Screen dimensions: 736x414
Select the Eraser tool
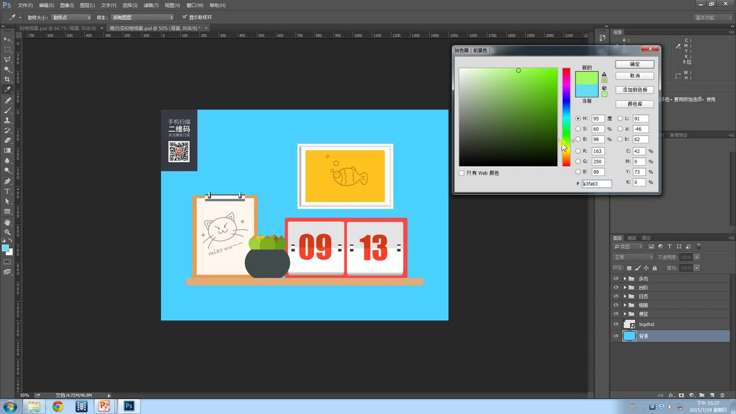(7, 140)
